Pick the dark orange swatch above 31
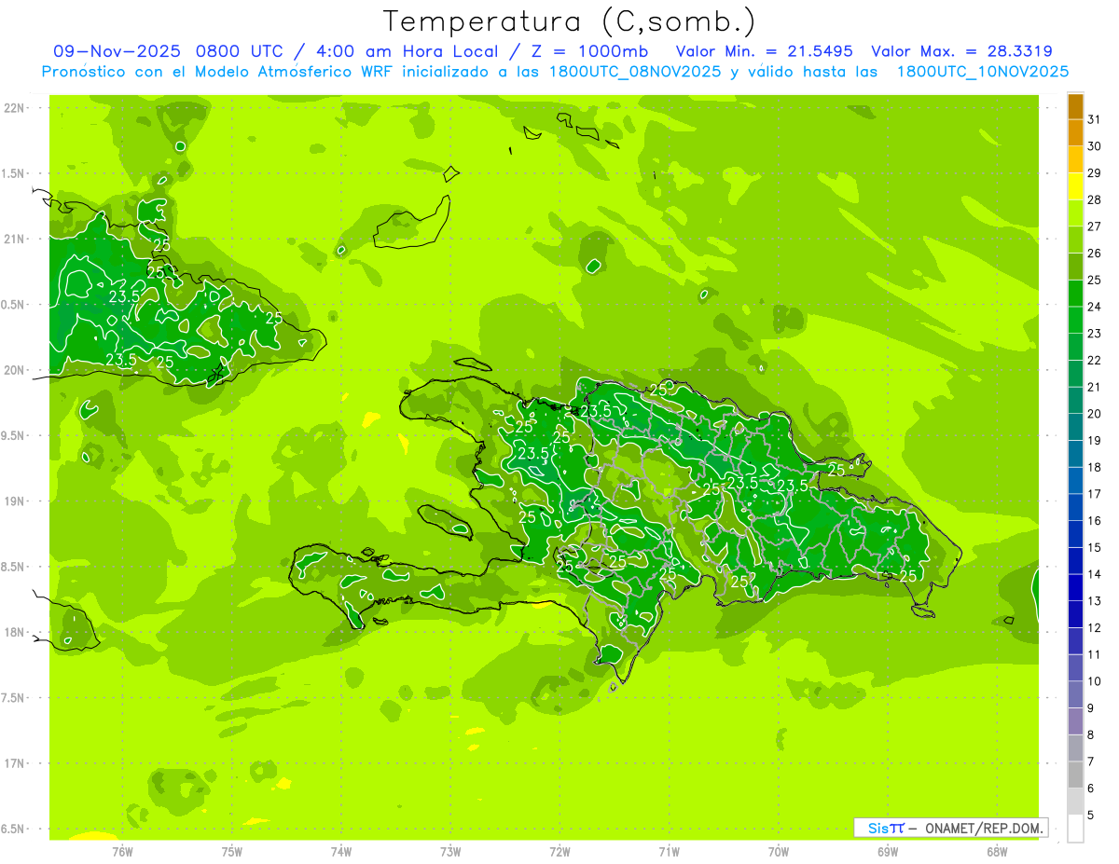1119x864 pixels. (1075, 106)
